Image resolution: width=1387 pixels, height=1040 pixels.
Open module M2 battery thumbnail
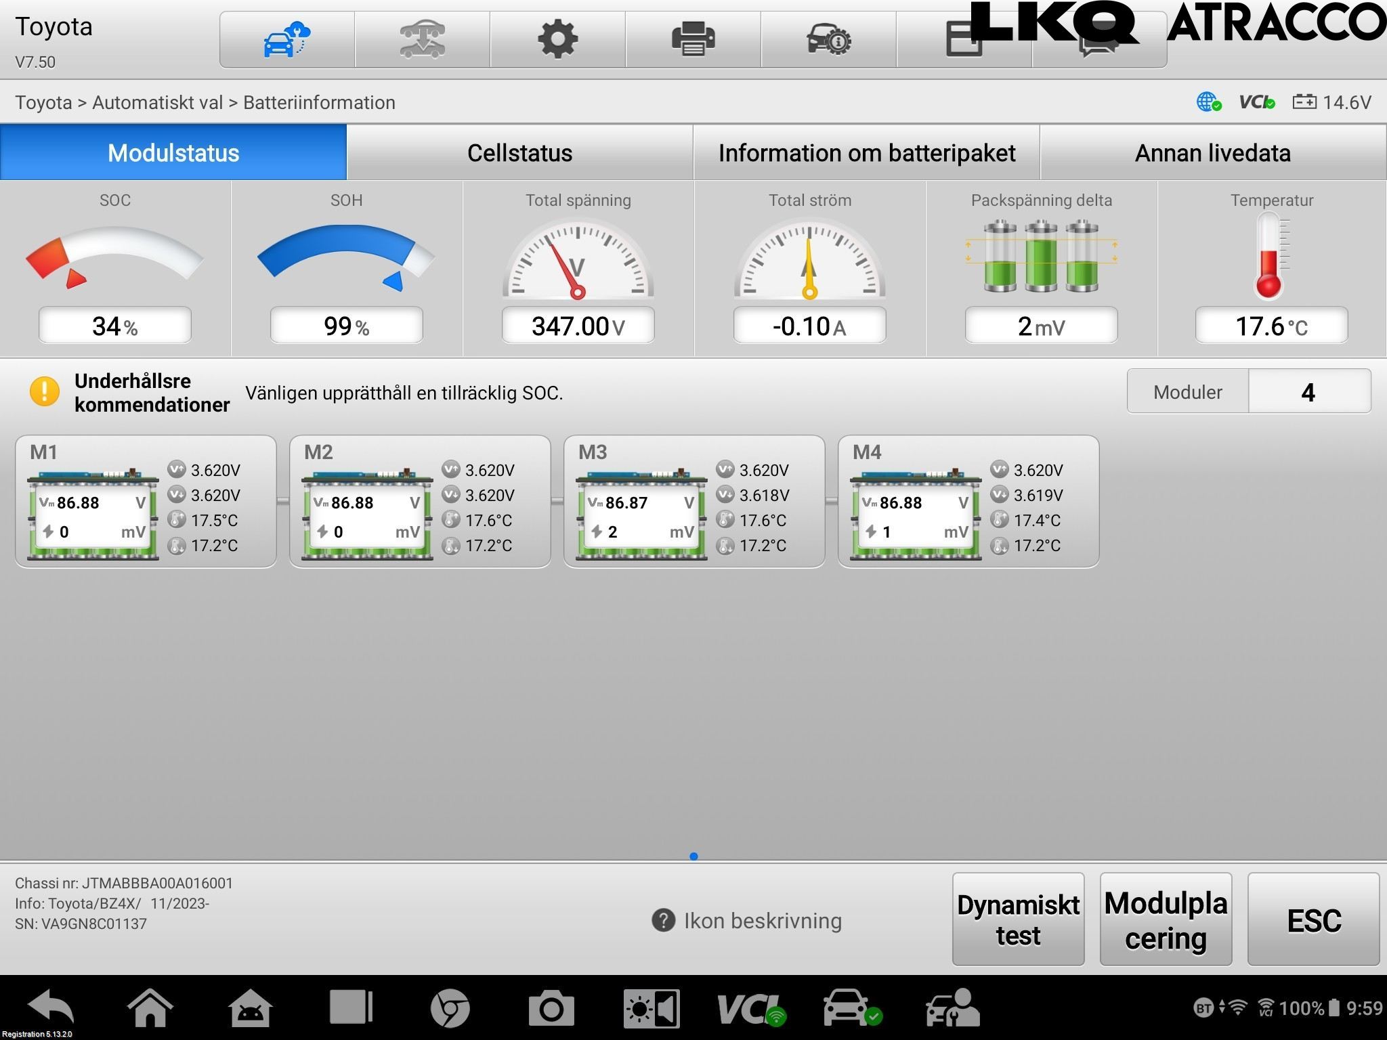tap(367, 513)
